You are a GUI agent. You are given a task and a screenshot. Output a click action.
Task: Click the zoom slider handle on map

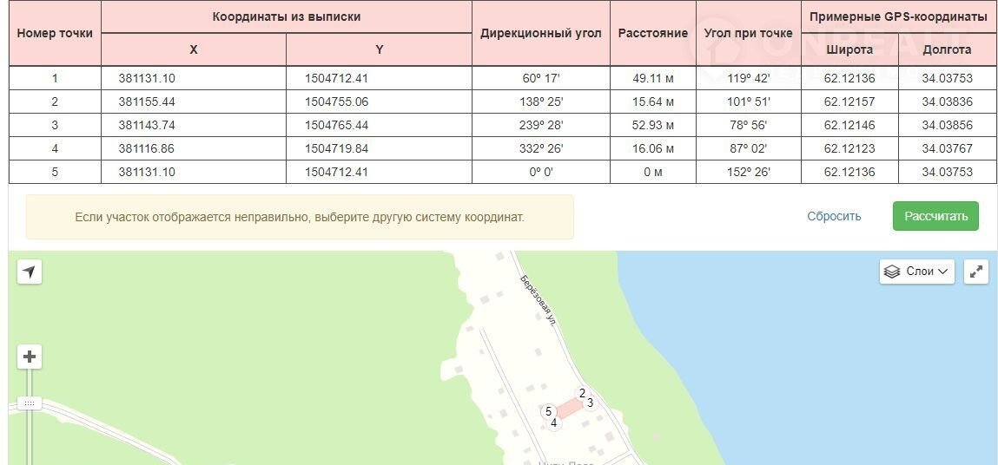coord(30,403)
